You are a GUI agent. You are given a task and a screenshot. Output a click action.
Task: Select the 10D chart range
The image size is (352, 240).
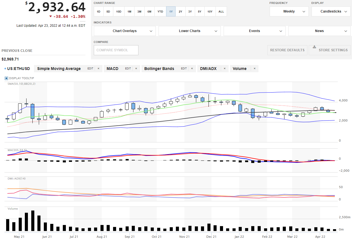[x=119, y=12]
